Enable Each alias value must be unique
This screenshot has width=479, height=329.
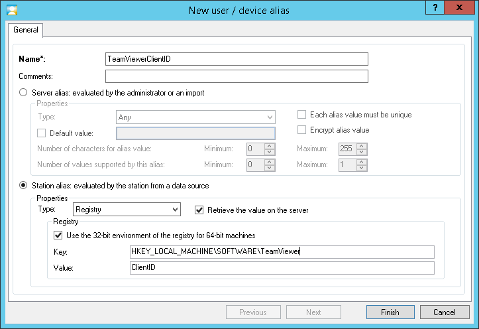click(x=301, y=114)
